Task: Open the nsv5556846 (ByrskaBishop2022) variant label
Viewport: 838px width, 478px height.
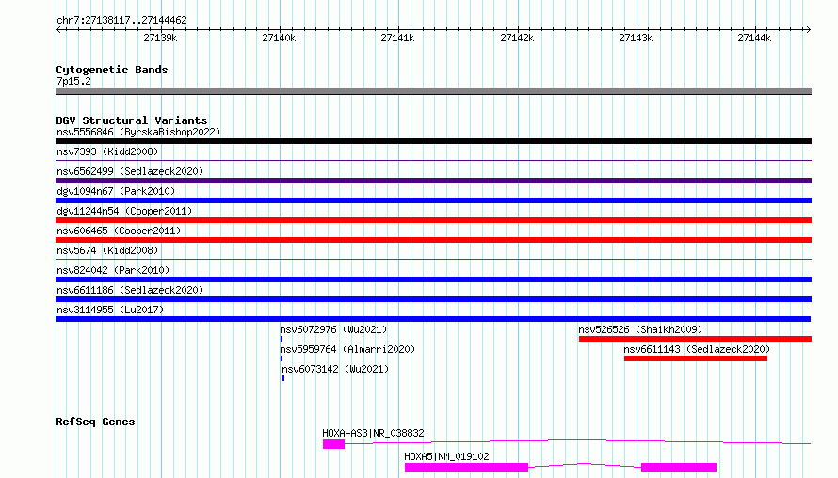Action: pyautogui.click(x=138, y=132)
